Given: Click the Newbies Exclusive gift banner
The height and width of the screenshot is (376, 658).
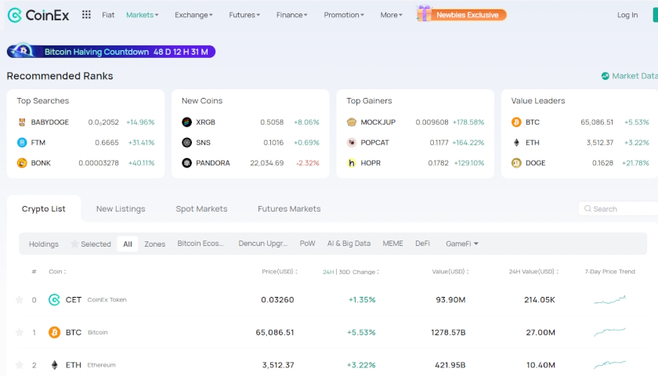Looking at the screenshot, I should [x=461, y=14].
